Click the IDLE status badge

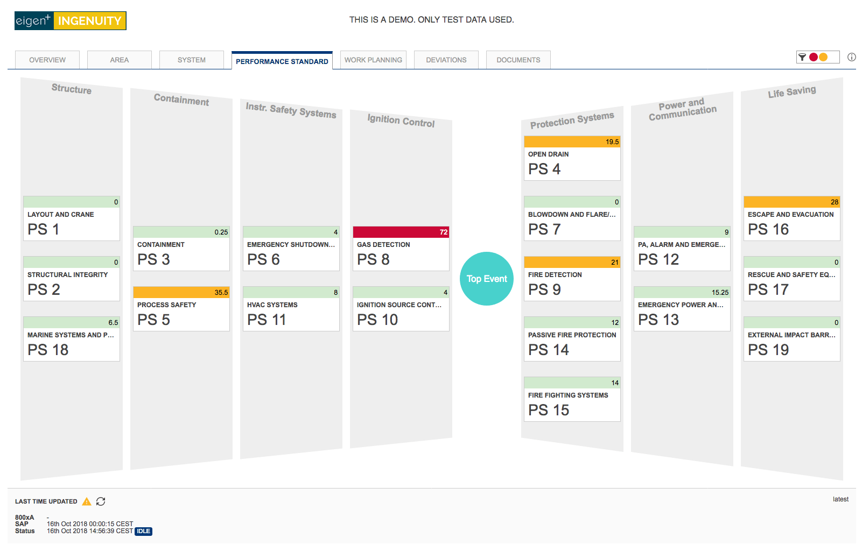[x=143, y=531]
